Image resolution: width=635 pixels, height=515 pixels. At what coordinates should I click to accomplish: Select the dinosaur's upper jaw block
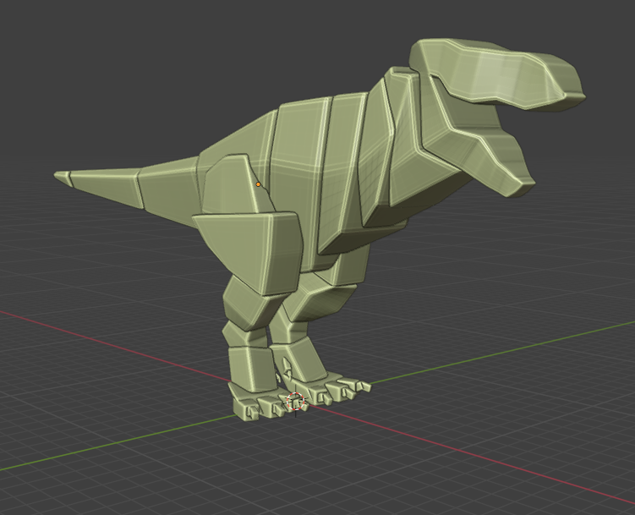tap(496, 75)
